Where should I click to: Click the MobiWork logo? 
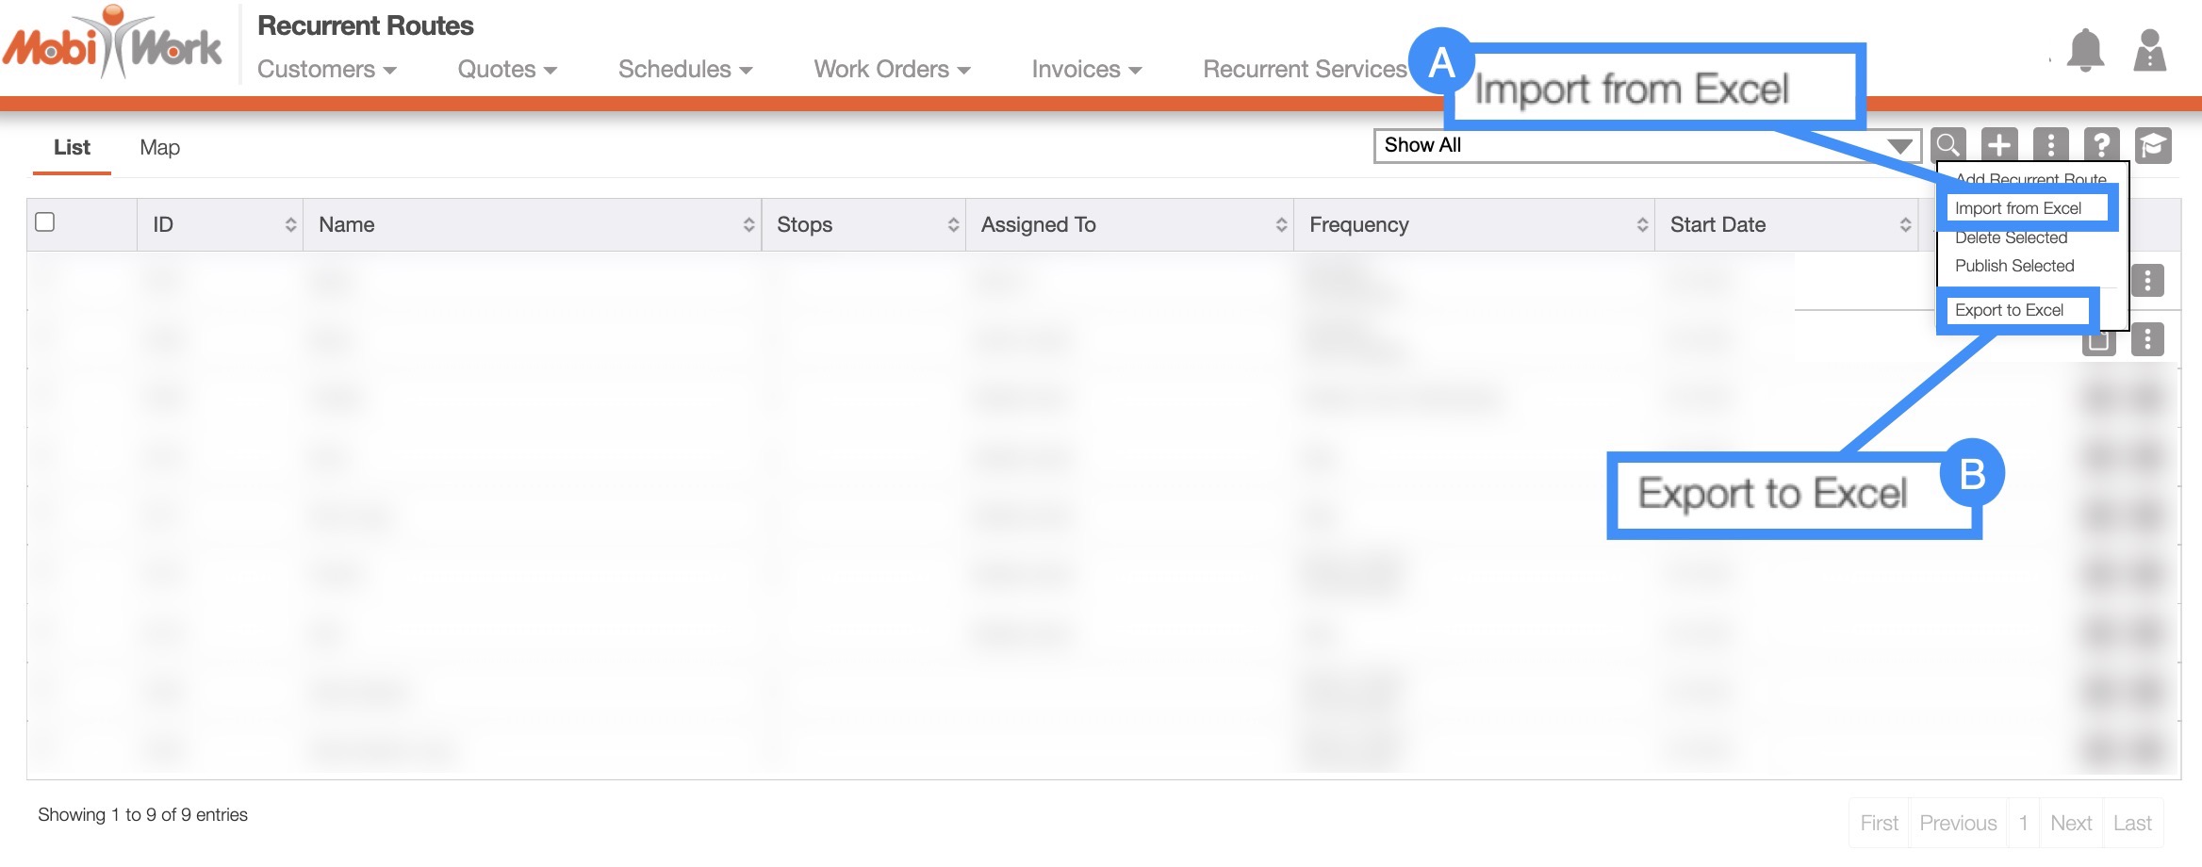click(113, 45)
